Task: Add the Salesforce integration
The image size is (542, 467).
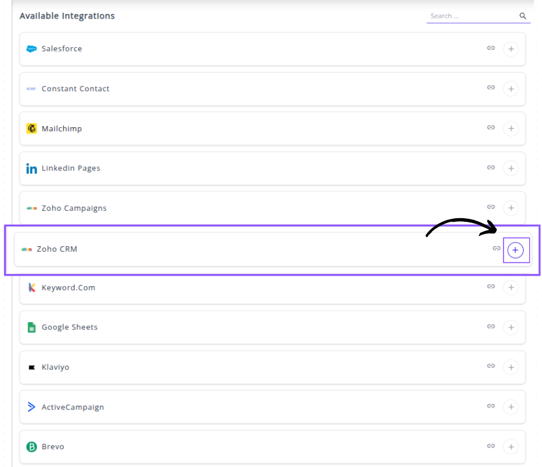Action: tap(511, 49)
